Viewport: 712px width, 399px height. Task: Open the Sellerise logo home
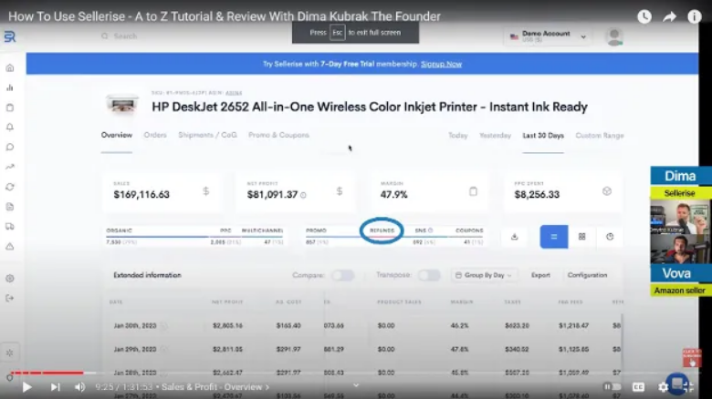[x=9, y=36]
